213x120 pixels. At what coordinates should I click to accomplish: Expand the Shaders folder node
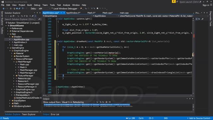10,37
